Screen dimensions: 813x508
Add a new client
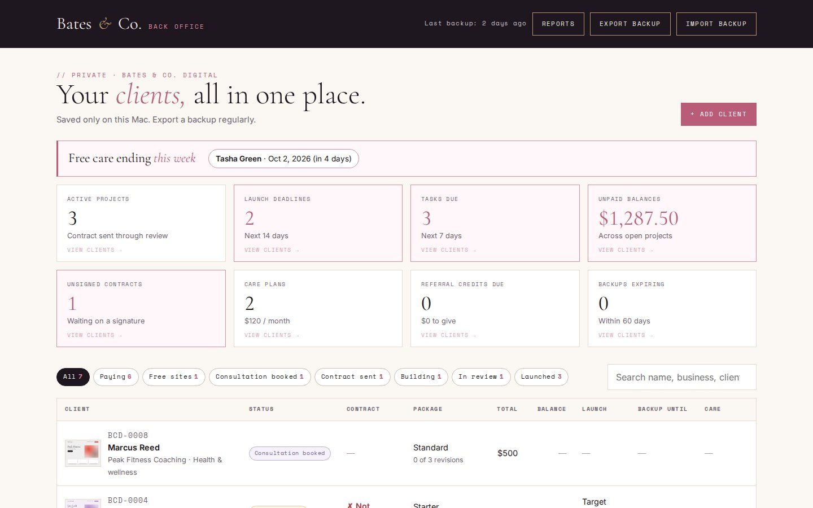point(718,114)
